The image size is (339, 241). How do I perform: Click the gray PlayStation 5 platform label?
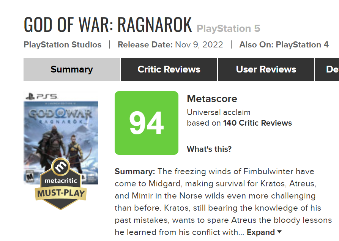pos(228,28)
